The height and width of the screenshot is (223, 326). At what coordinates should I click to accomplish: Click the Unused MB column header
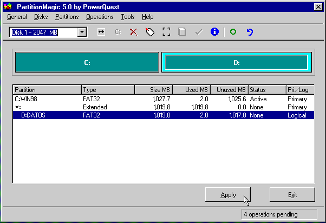(229, 90)
